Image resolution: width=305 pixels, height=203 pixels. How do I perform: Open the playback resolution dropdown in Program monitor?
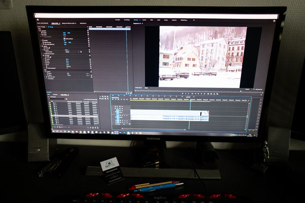249,89
